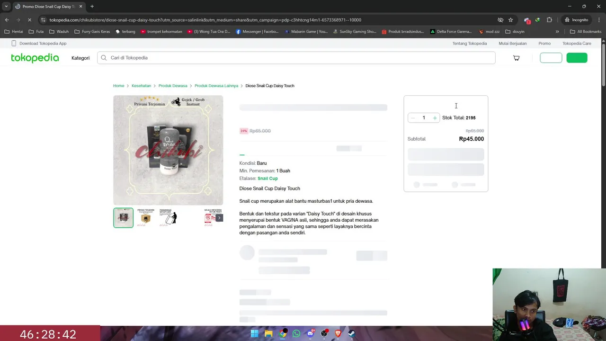Bookmark this page with the star icon
Screen dimensions: 606x341
pos(510,20)
